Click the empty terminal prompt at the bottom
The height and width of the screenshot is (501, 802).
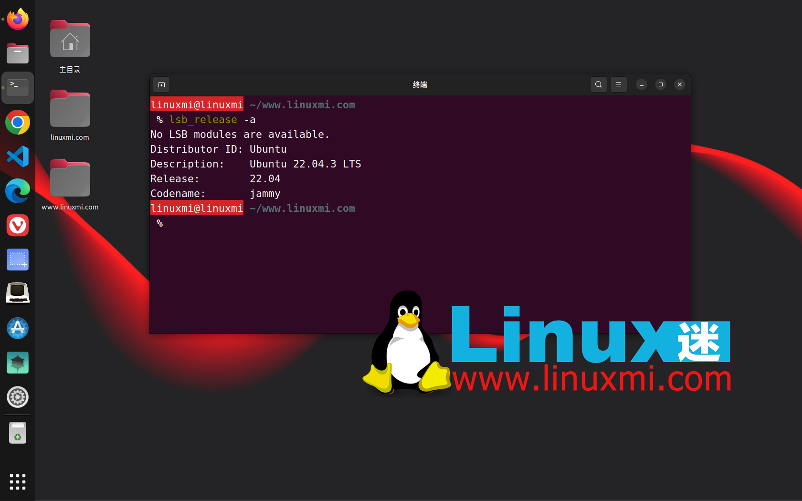click(x=160, y=223)
